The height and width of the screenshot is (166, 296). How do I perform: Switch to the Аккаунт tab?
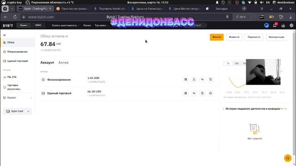pyautogui.click(x=47, y=63)
